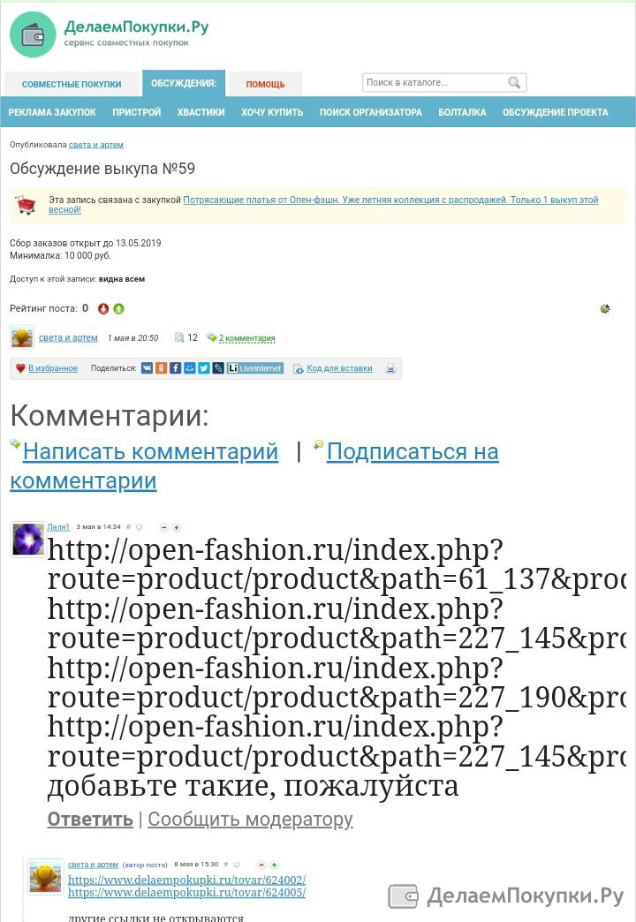
Task: Open the Совместные покупки tab
Action: [72, 84]
